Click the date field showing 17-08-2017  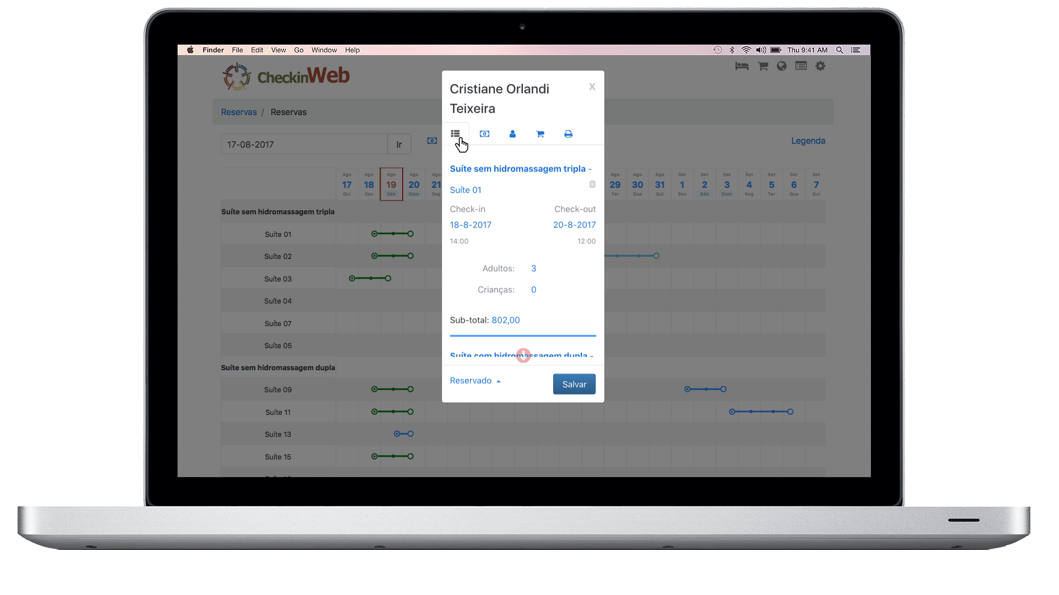[304, 144]
